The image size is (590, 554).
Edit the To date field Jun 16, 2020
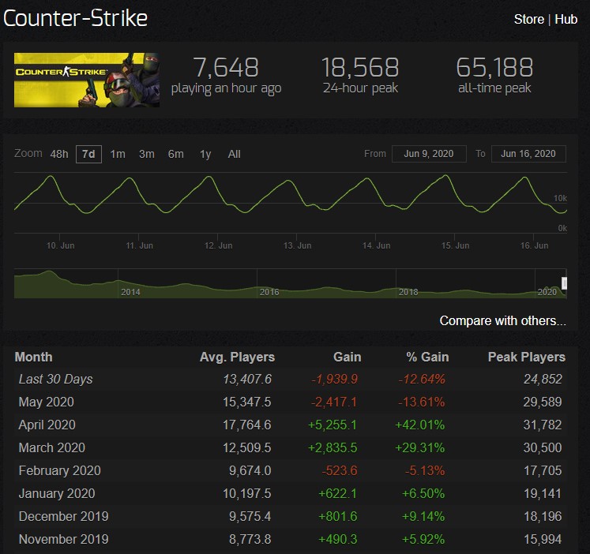(528, 154)
